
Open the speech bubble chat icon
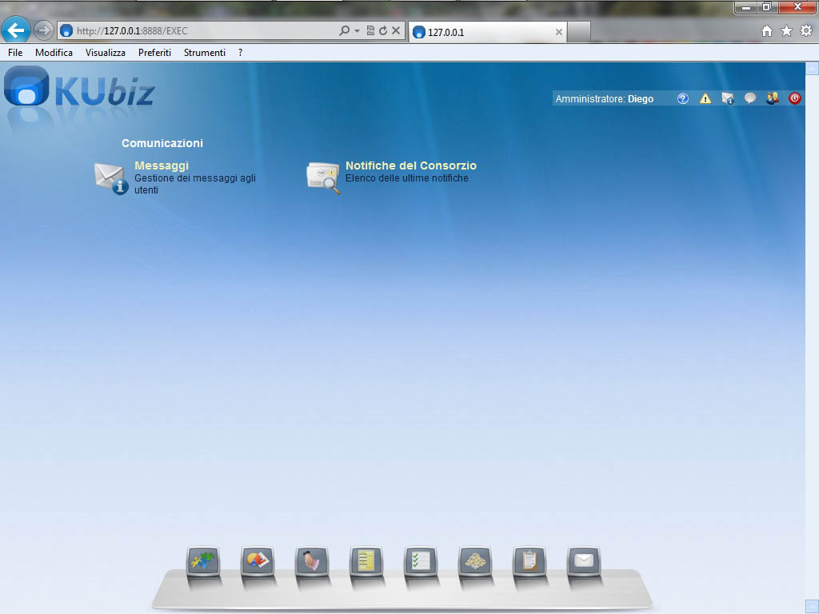(x=750, y=99)
